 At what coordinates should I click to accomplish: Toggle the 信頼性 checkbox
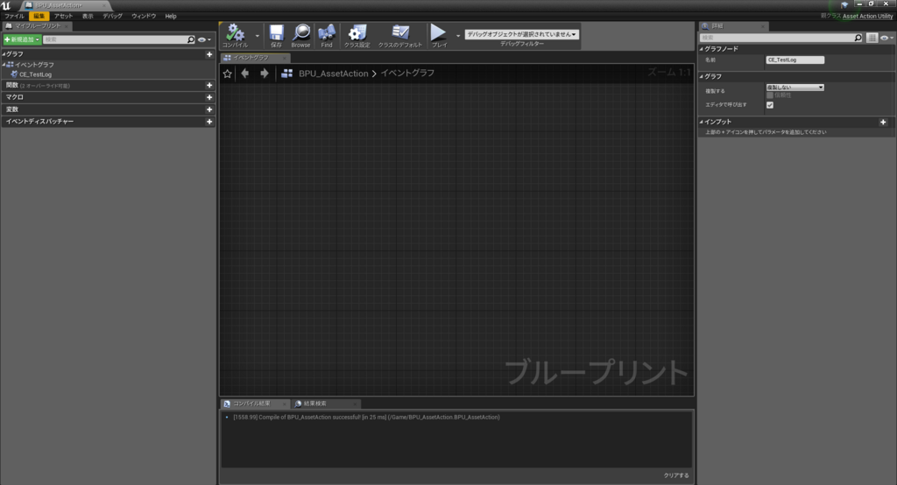(x=770, y=95)
